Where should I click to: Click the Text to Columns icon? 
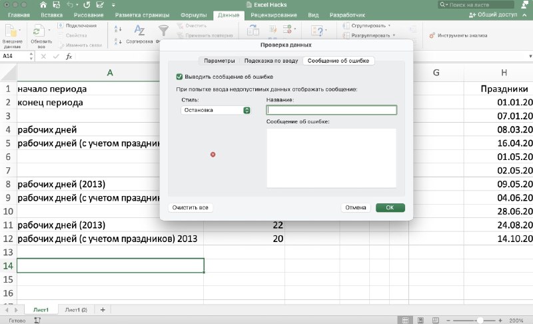tap(253, 30)
